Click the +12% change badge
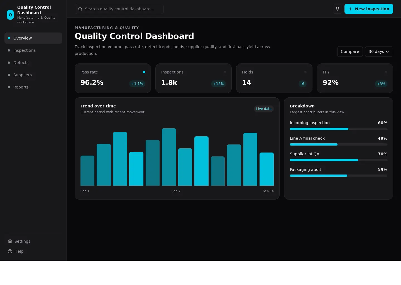This screenshot has height=285, width=401. pyautogui.click(x=218, y=84)
